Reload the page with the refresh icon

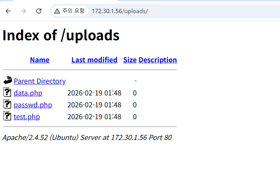(x=39, y=11)
